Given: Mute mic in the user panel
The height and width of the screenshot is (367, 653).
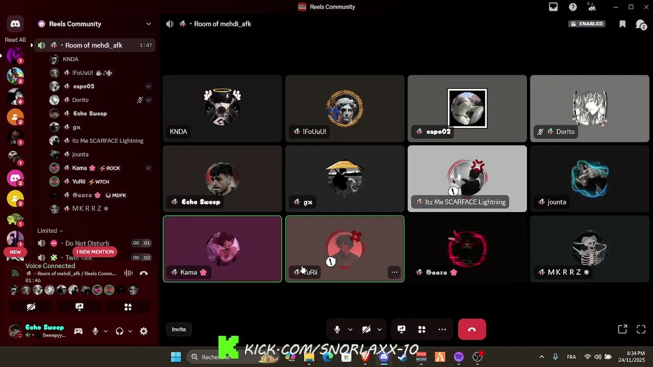Looking at the screenshot, I should [95, 331].
